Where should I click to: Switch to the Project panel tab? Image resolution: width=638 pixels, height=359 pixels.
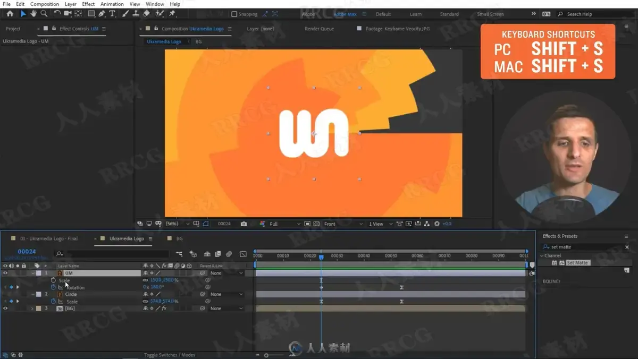click(13, 29)
